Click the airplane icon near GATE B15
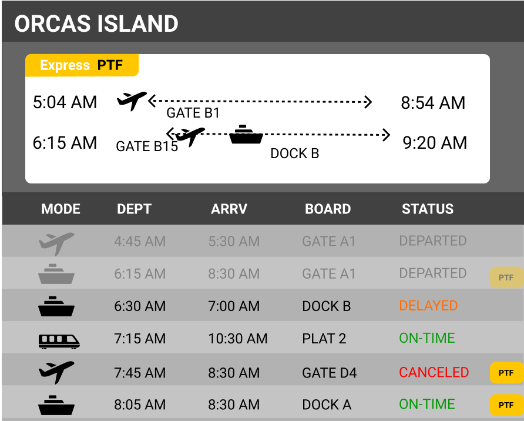 [x=190, y=136]
